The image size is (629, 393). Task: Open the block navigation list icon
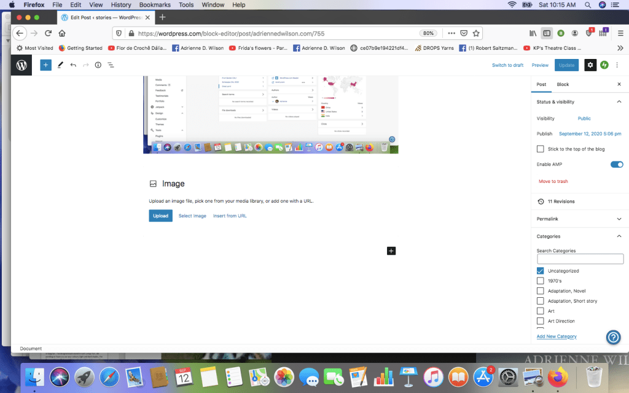pos(111,64)
